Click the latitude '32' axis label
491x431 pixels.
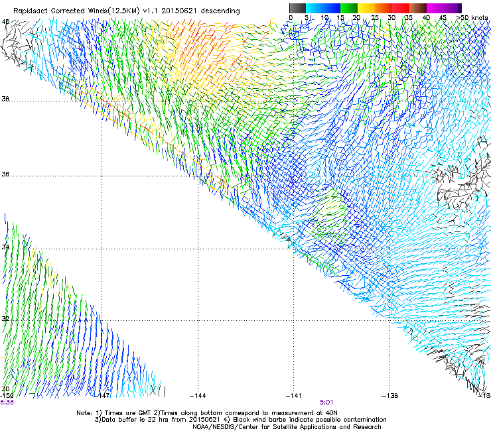[5, 319]
